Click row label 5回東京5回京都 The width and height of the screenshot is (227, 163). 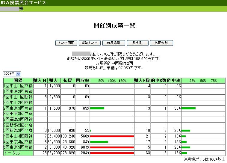(18, 147)
